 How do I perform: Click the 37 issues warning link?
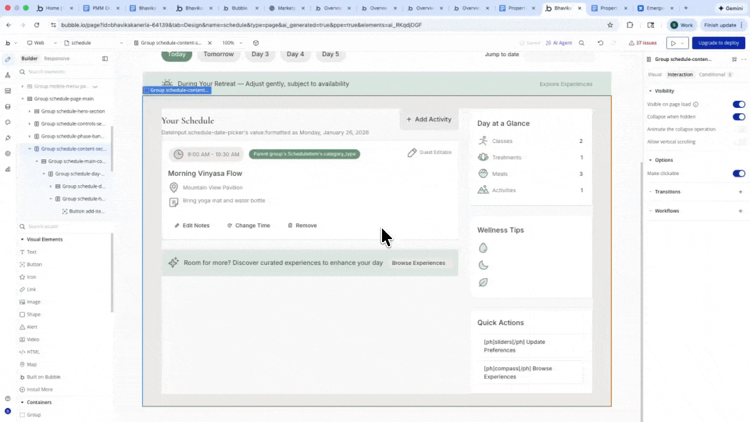tap(643, 43)
